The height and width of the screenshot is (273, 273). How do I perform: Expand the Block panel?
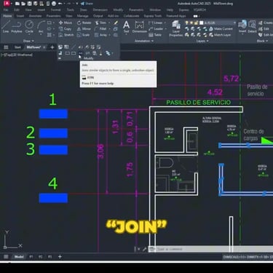[x=262, y=41]
